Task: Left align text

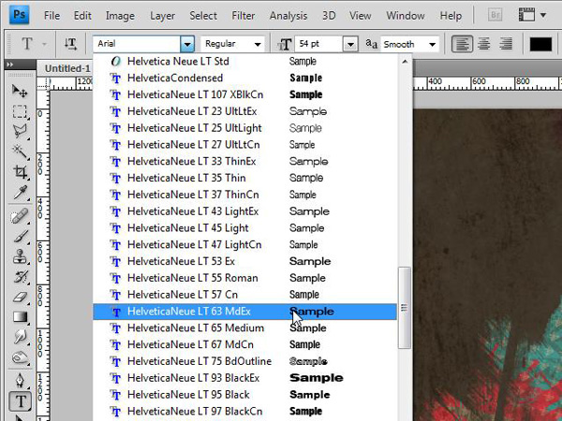Action: point(462,44)
